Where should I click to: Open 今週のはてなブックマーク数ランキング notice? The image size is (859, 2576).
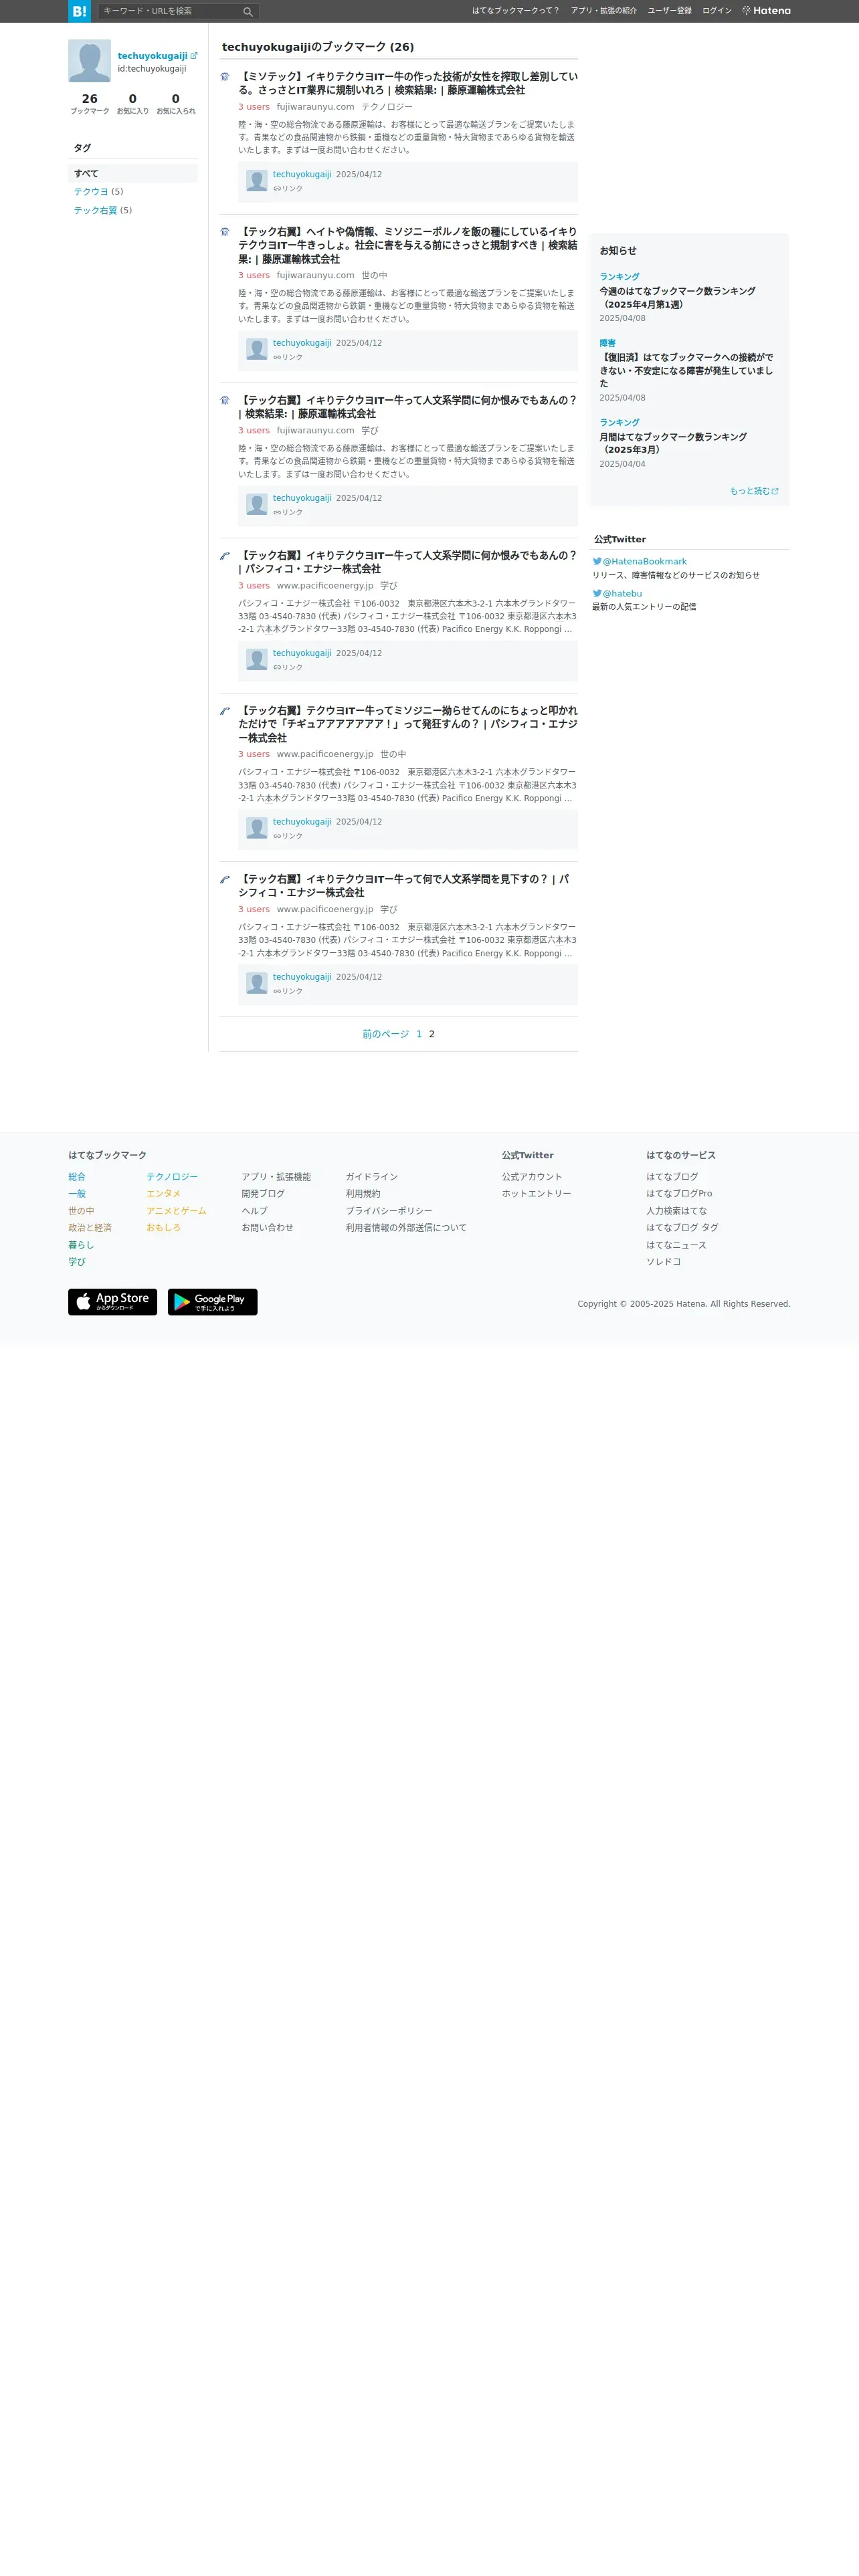[x=677, y=298]
